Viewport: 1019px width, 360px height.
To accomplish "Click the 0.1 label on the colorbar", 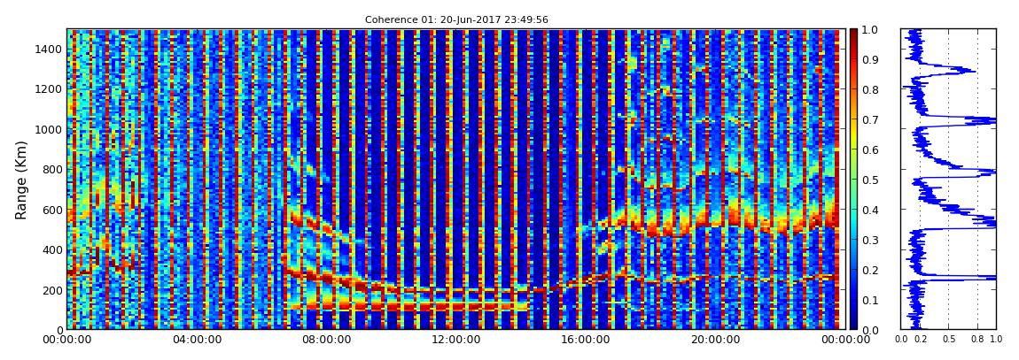I will pyautogui.click(x=869, y=301).
